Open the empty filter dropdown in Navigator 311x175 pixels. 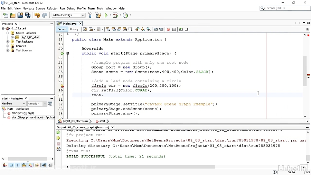click(x=37, y=103)
